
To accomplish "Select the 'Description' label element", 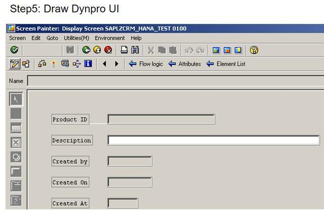I will (72, 140).
